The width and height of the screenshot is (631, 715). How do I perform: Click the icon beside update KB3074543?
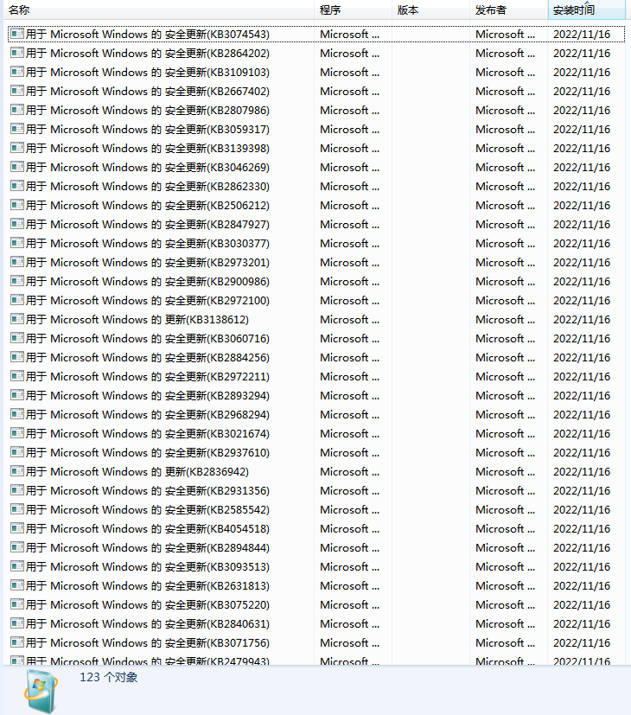coord(16,34)
